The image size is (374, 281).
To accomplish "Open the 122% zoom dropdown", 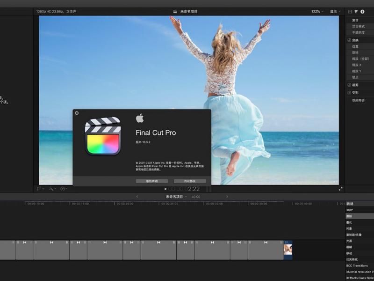I will pyautogui.click(x=317, y=11).
